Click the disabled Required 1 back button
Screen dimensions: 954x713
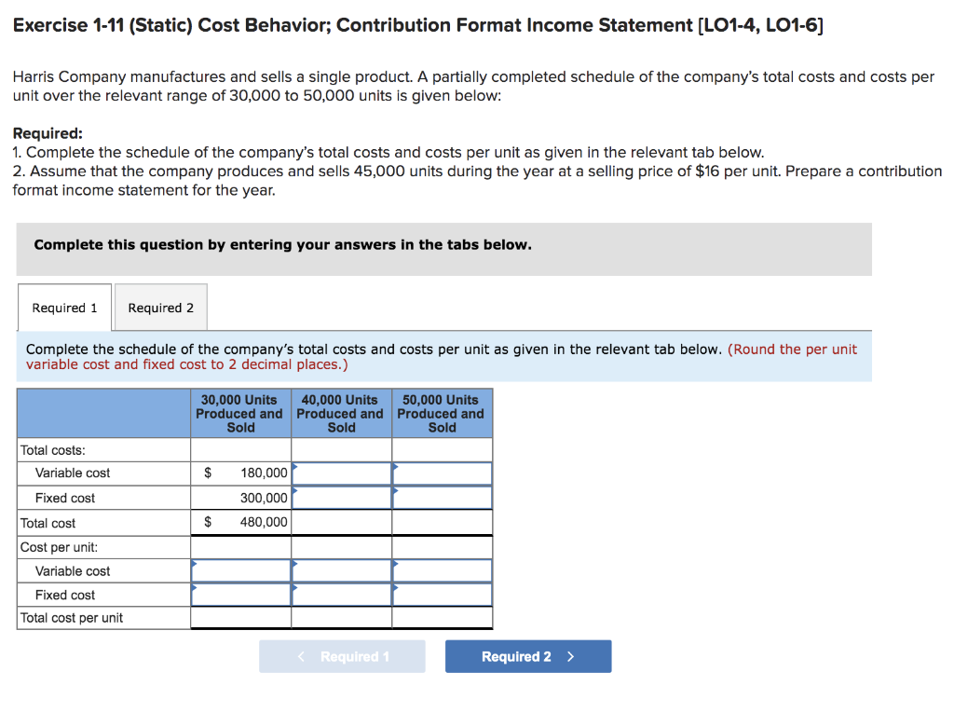pos(342,656)
